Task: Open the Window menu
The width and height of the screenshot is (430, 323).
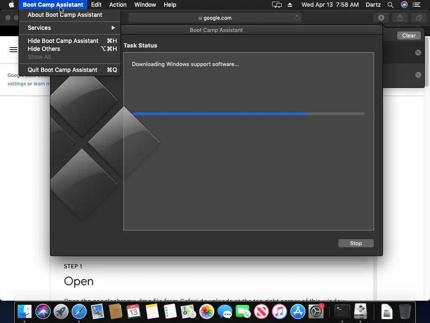Action: 145,5
